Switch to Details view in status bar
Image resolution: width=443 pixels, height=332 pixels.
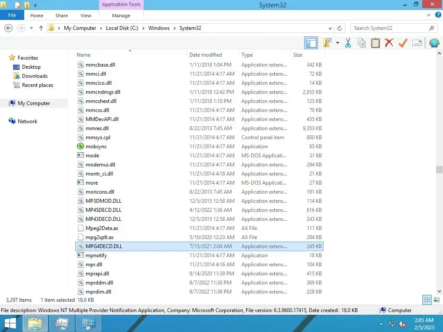[x=427, y=300]
